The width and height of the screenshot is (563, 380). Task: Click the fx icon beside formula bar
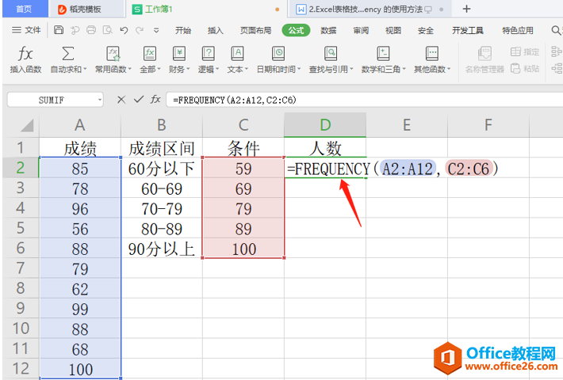[155, 99]
